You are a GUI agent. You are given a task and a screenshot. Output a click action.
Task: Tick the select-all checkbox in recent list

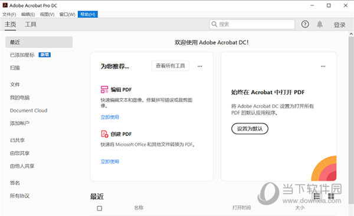coord(99,208)
